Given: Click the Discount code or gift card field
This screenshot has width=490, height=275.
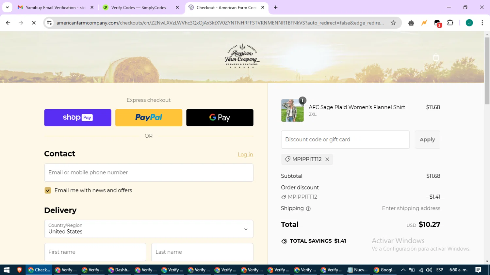Looking at the screenshot, I should pos(345,140).
